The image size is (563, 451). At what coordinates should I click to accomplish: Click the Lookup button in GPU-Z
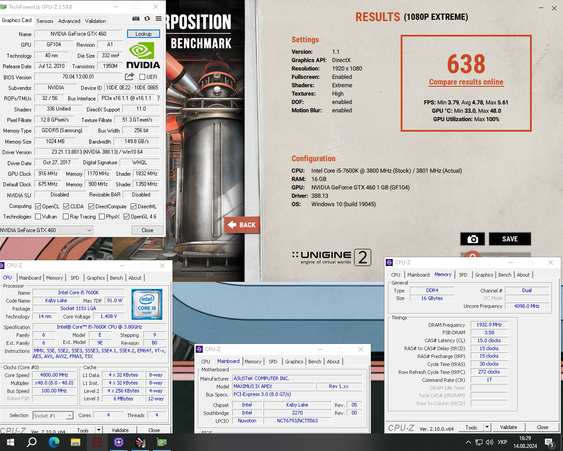pos(143,34)
